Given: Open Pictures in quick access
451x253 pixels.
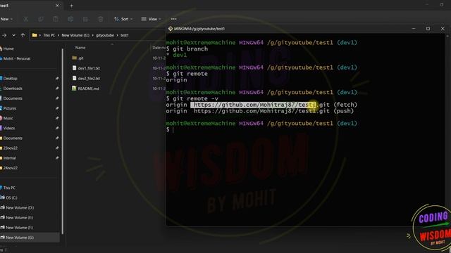Looking at the screenshot, I should 8,108.
